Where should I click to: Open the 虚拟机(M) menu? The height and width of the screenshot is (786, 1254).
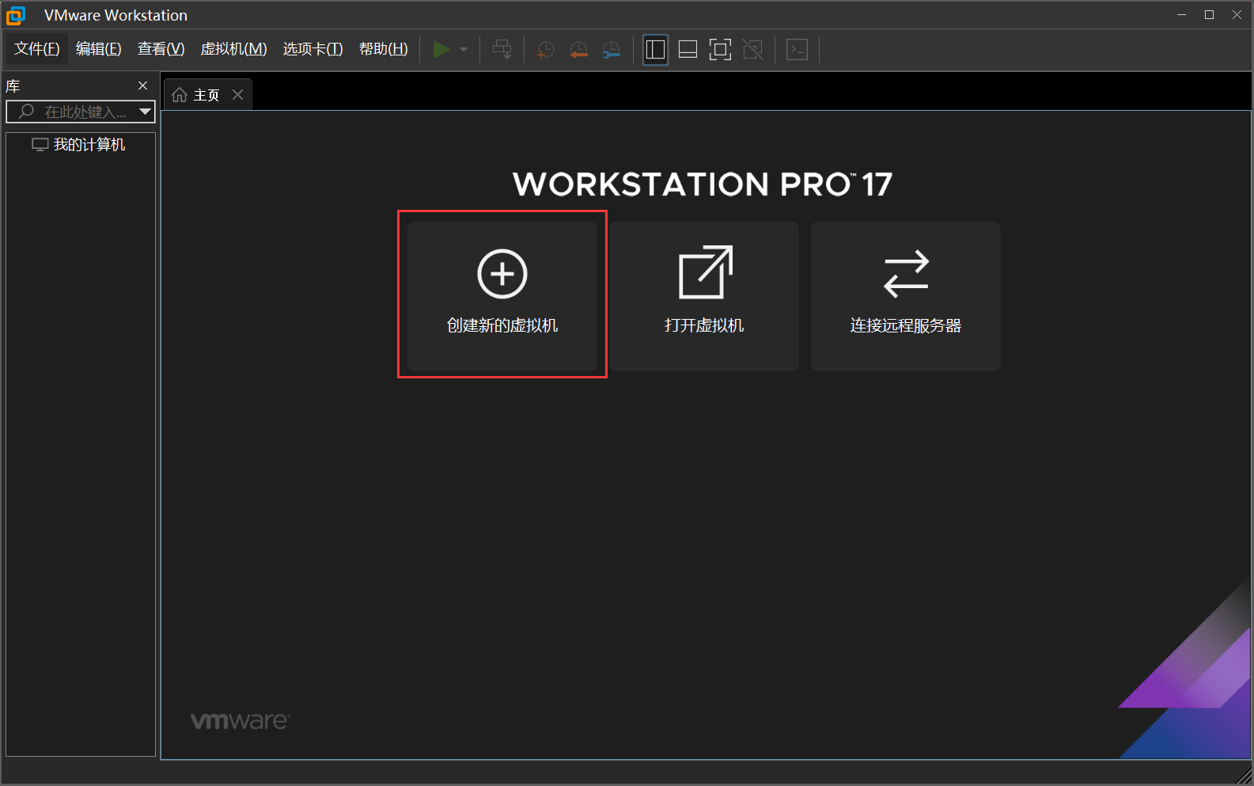234,49
